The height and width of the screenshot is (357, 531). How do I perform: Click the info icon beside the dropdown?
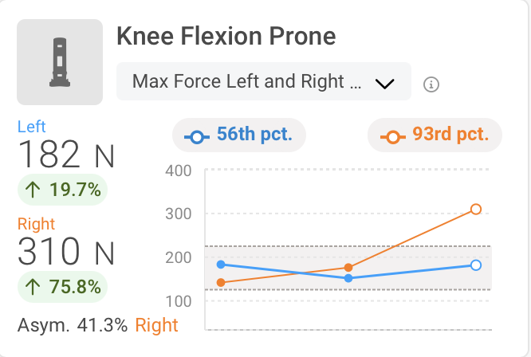(431, 84)
